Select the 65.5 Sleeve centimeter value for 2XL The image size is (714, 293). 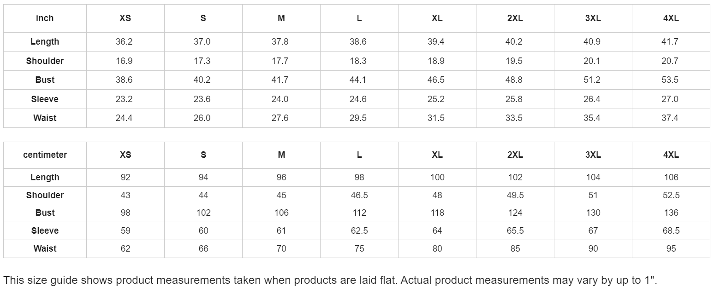pyautogui.click(x=515, y=231)
